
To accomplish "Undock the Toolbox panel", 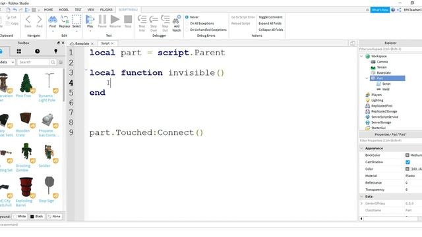I will 59,43.
